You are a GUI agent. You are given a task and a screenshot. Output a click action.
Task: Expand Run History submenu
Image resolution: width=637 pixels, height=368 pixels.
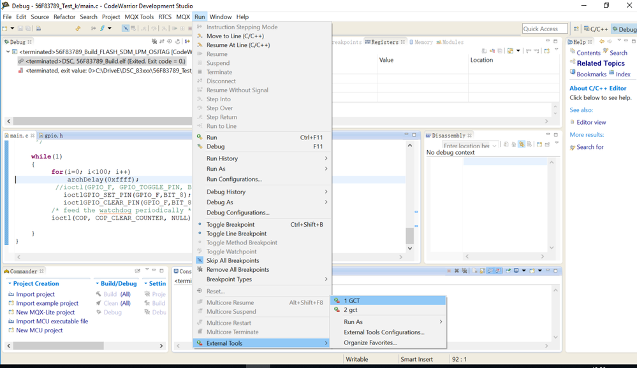262,159
